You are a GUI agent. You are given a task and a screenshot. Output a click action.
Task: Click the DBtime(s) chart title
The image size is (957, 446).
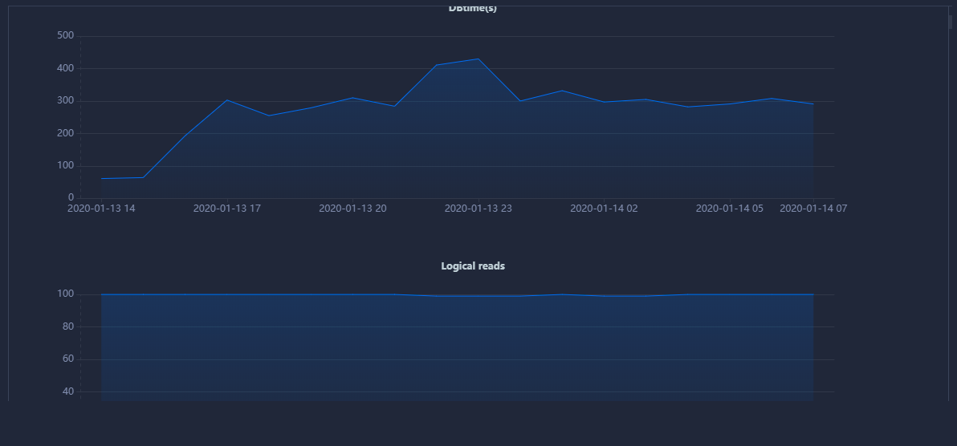point(472,9)
